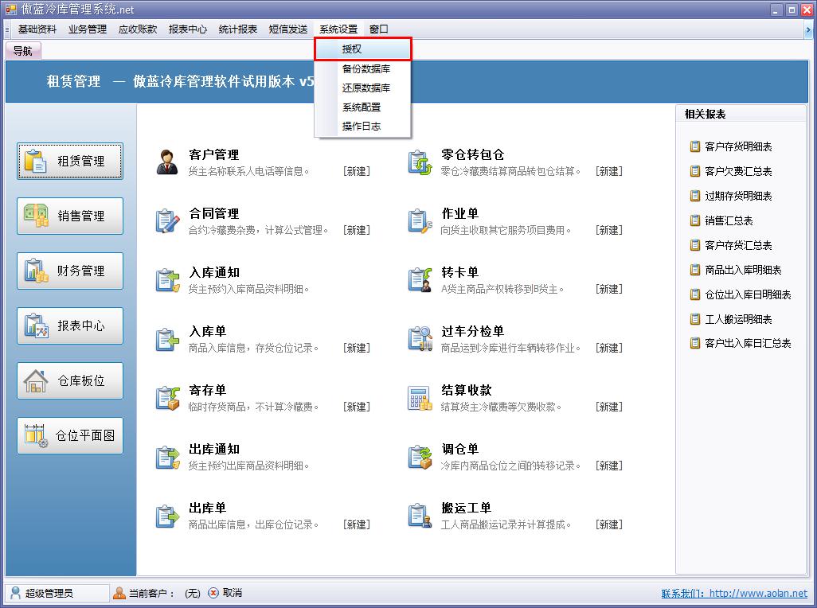The width and height of the screenshot is (817, 608).
Task: Click the 过车分检单 magnifier icon
Action: point(420,338)
